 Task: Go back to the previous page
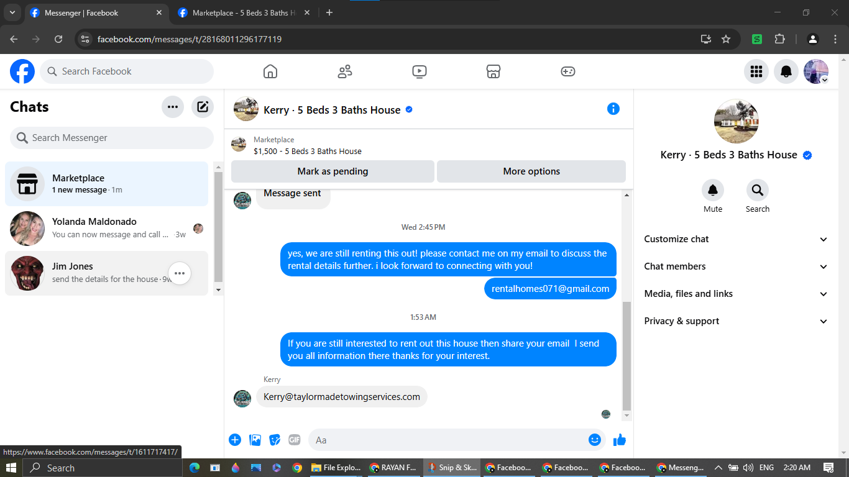[x=14, y=39]
